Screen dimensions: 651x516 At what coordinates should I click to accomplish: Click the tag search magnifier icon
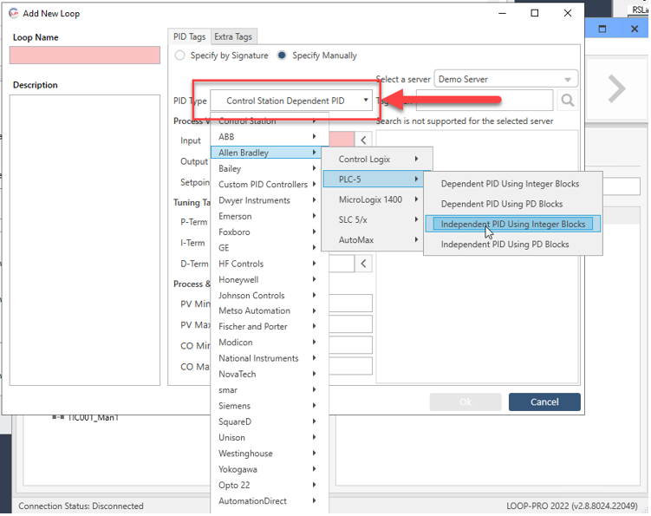coord(567,100)
